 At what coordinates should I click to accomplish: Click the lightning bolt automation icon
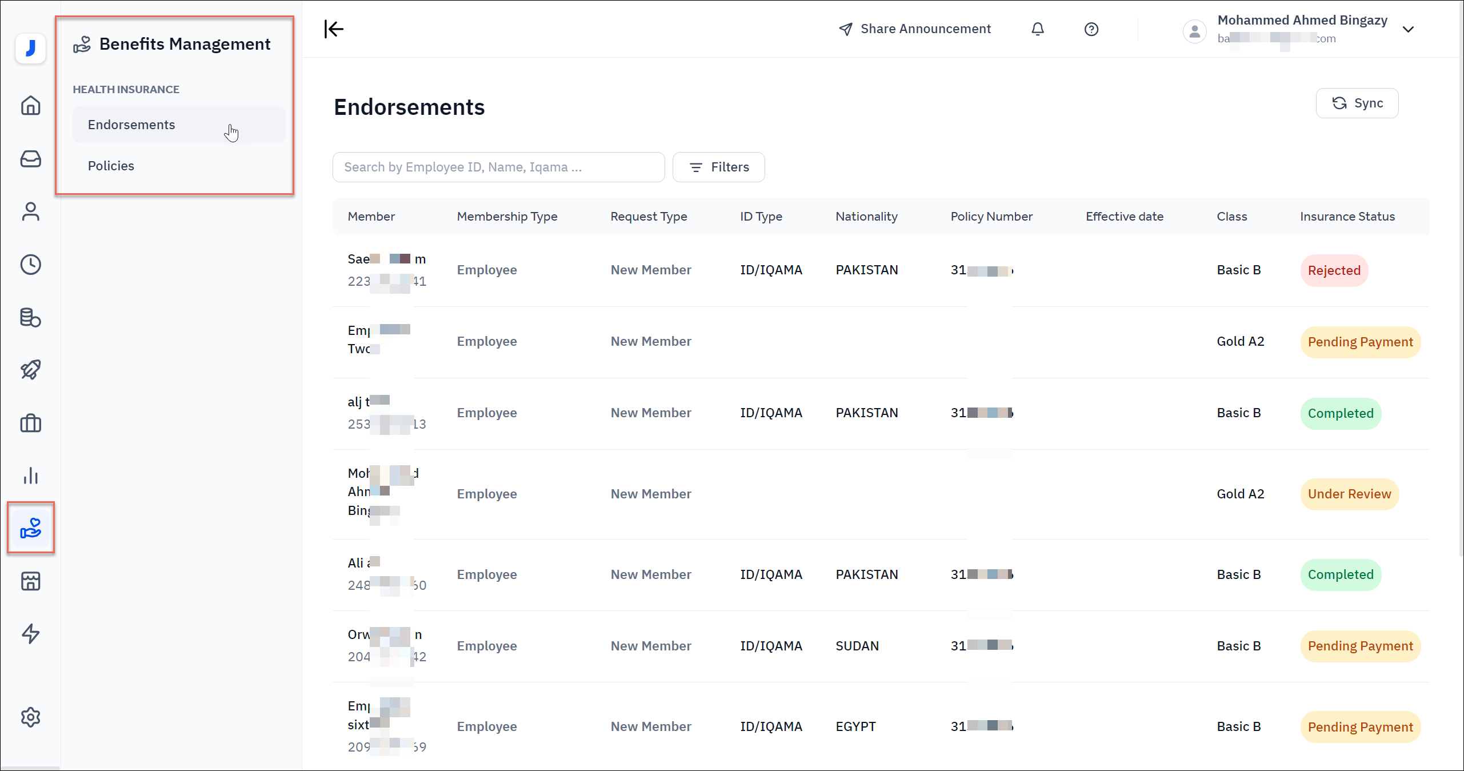point(30,634)
